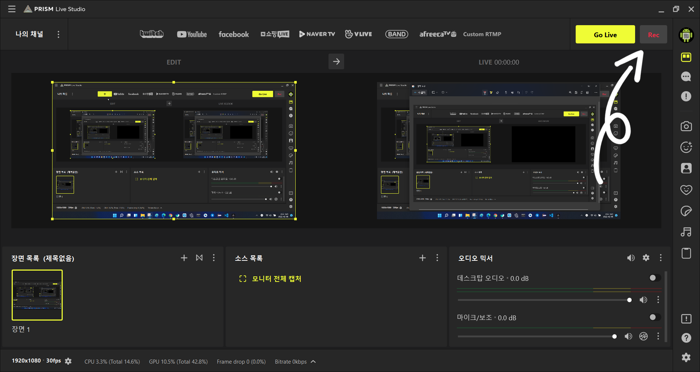Open the background music note icon
Viewport: 700px width, 372px height.
point(686,232)
